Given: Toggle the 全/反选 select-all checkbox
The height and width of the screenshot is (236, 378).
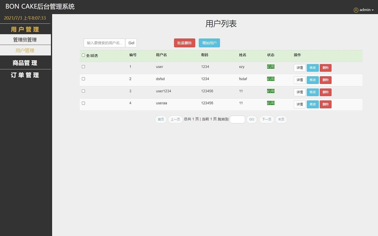Looking at the screenshot, I should pyautogui.click(x=83, y=55).
